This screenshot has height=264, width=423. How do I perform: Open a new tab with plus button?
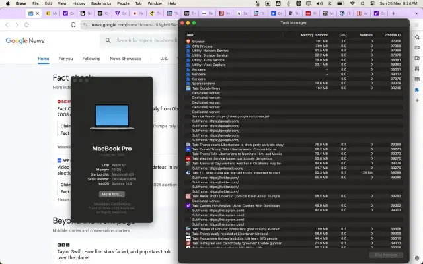coord(393,13)
